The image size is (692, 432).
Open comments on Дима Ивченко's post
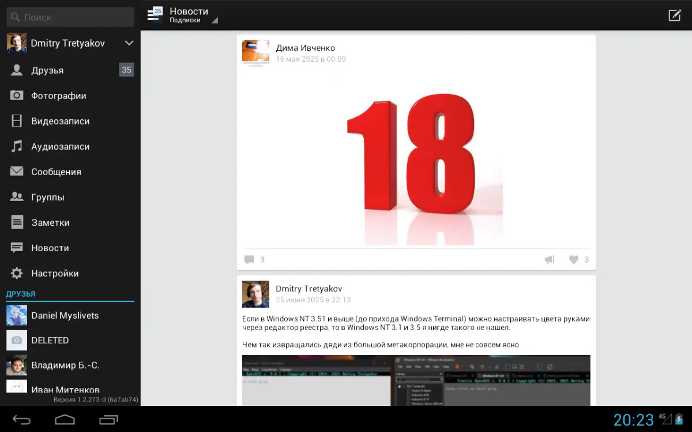tap(254, 260)
